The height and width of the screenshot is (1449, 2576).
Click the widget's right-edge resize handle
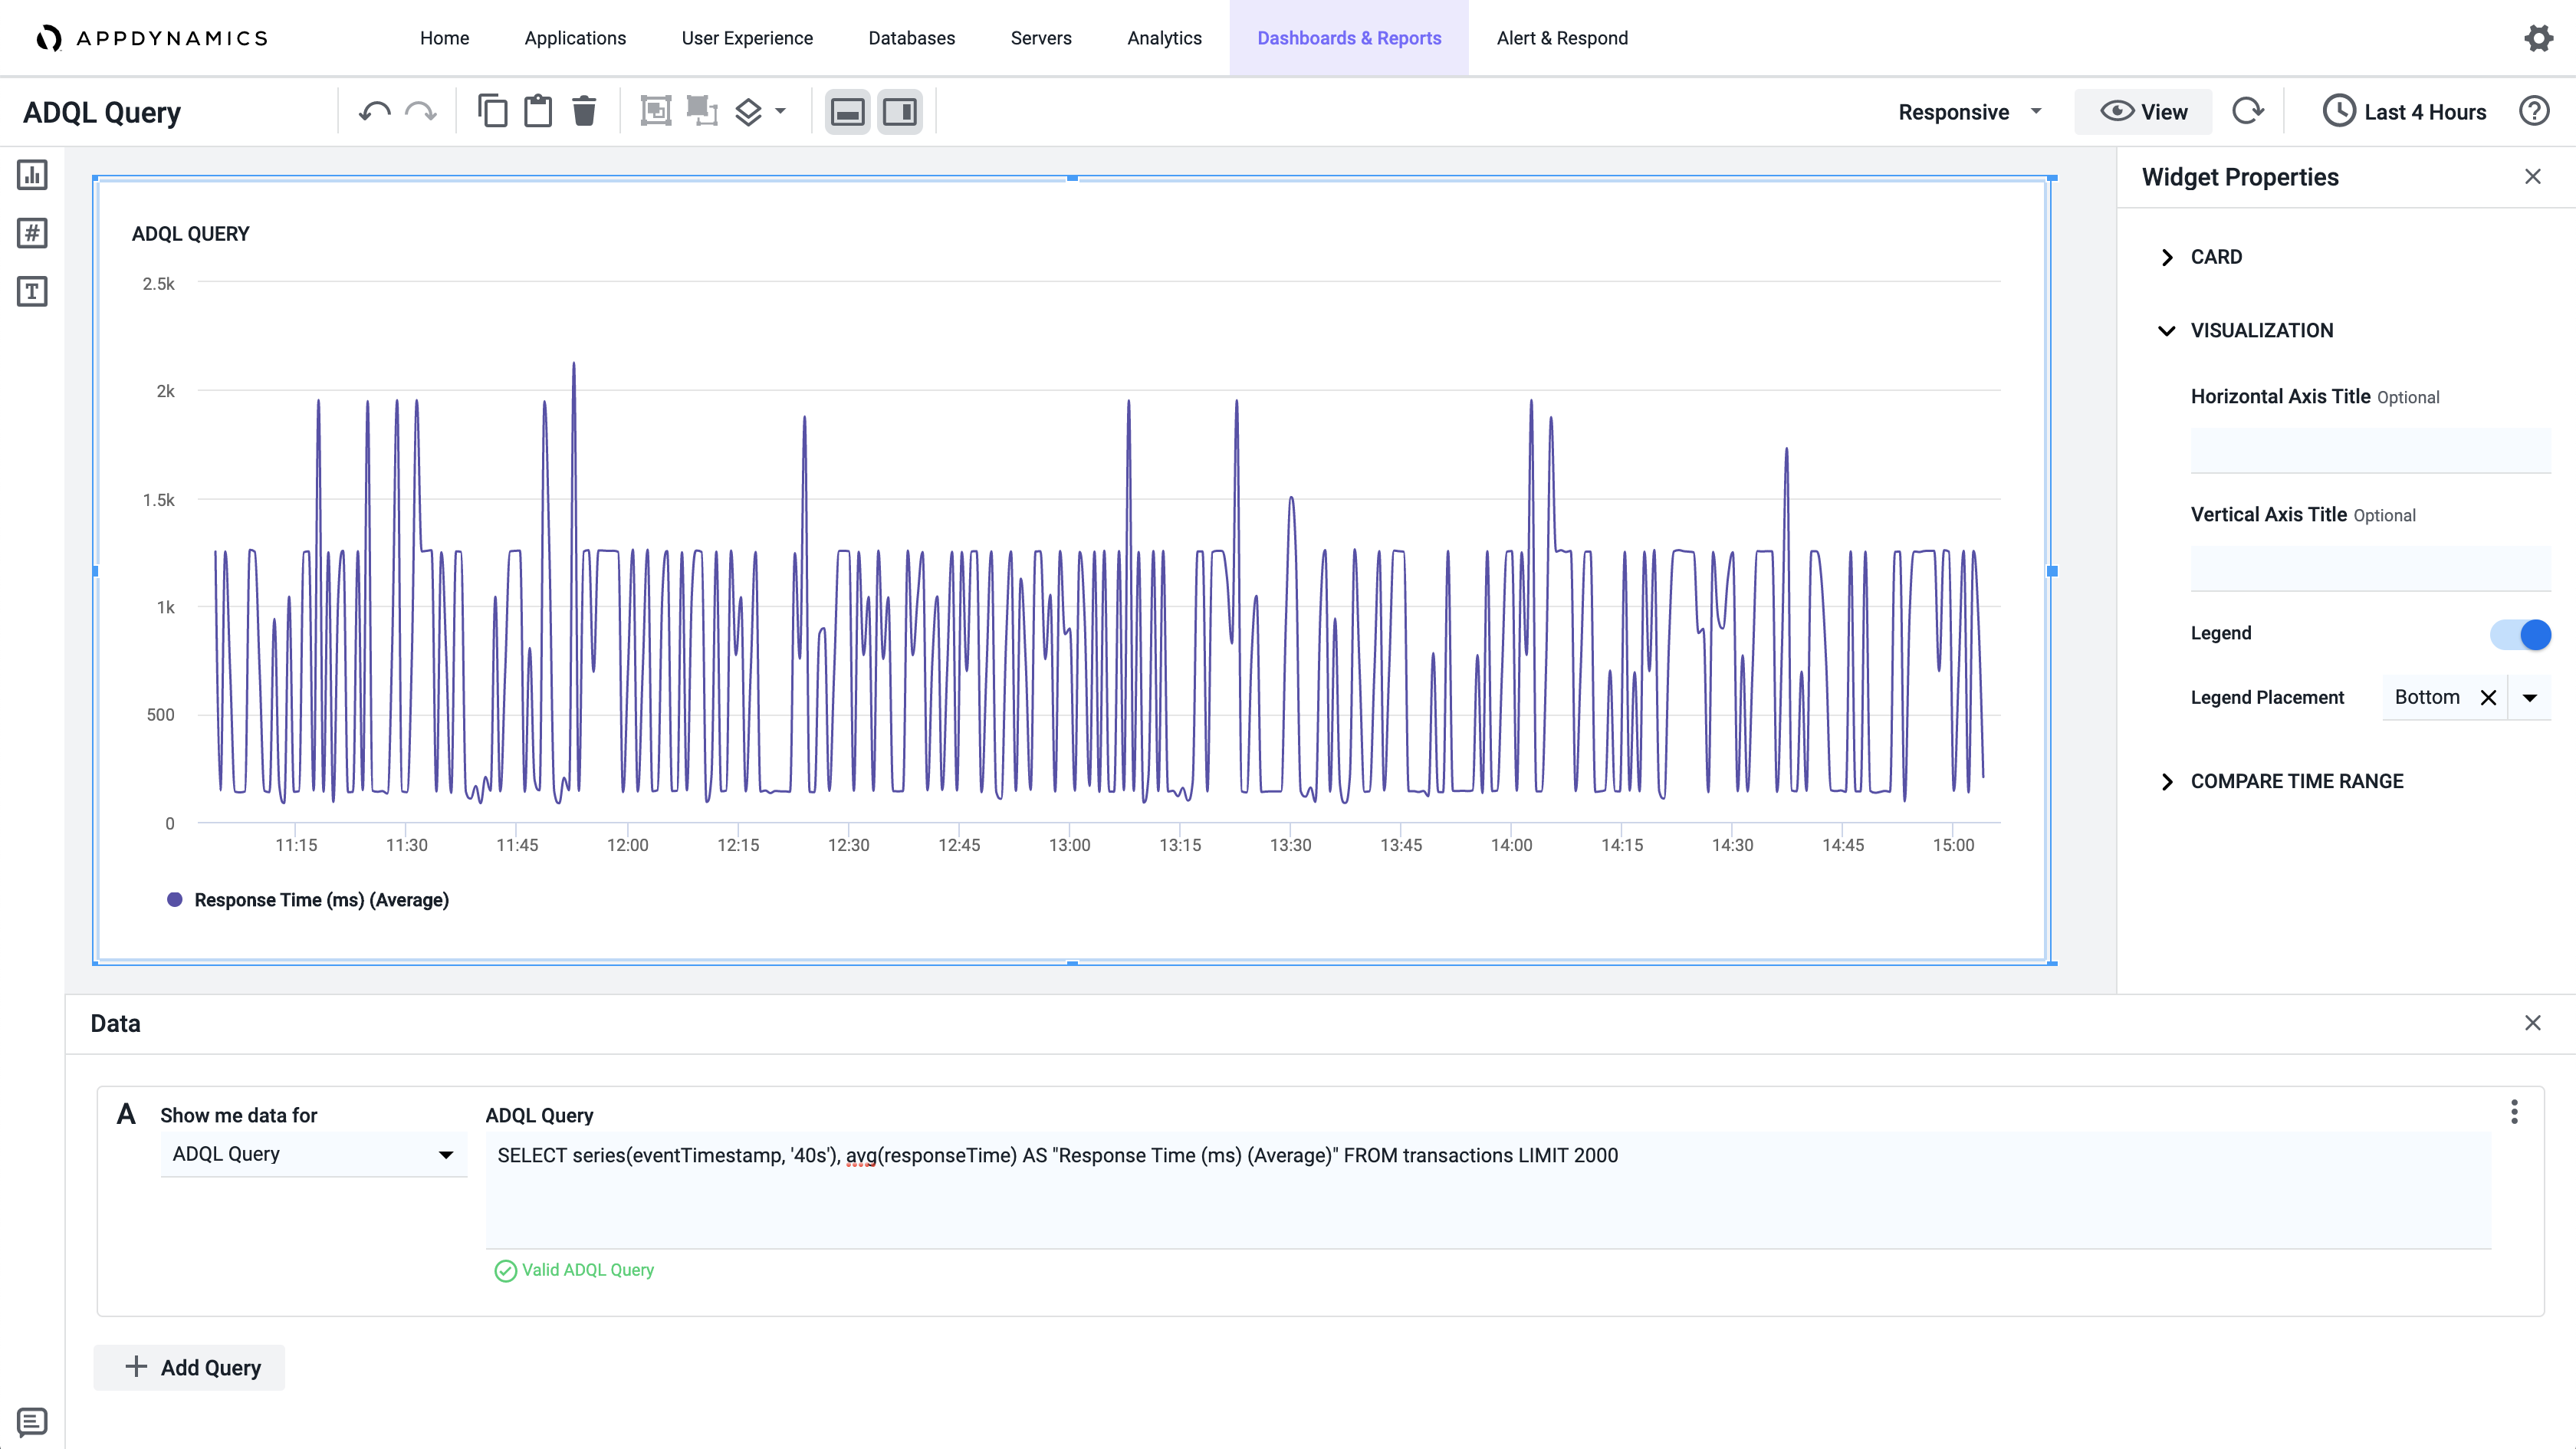tap(2052, 571)
